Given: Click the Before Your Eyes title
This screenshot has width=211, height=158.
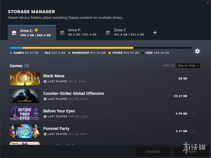Looking at the screenshot, I should pos(59,111).
